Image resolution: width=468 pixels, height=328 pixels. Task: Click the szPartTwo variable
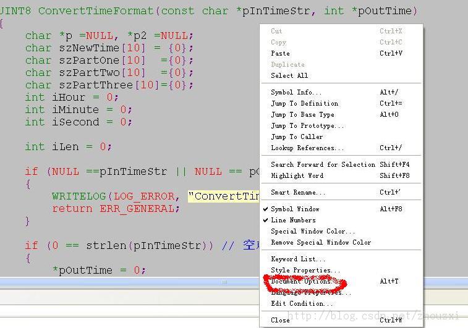[x=89, y=72]
